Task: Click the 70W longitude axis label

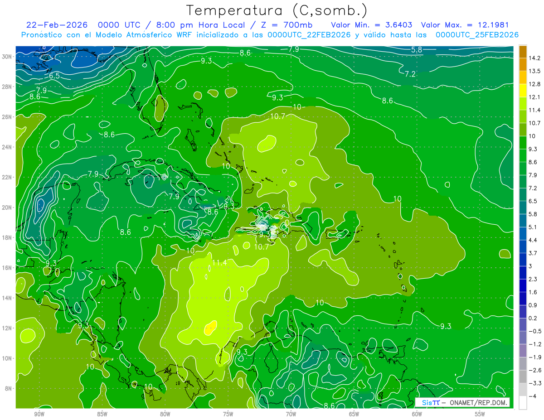Action: pos(291,414)
